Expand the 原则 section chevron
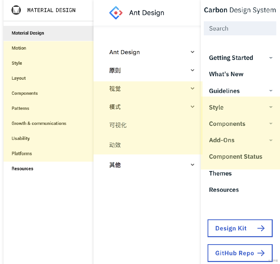The width and height of the screenshot is (280, 264). tap(192, 70)
